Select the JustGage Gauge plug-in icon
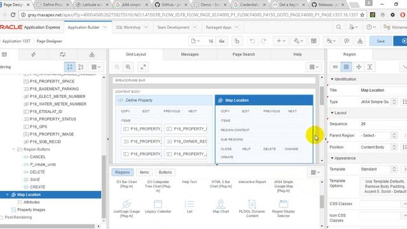This screenshot has height=229, width=407. point(127,204)
